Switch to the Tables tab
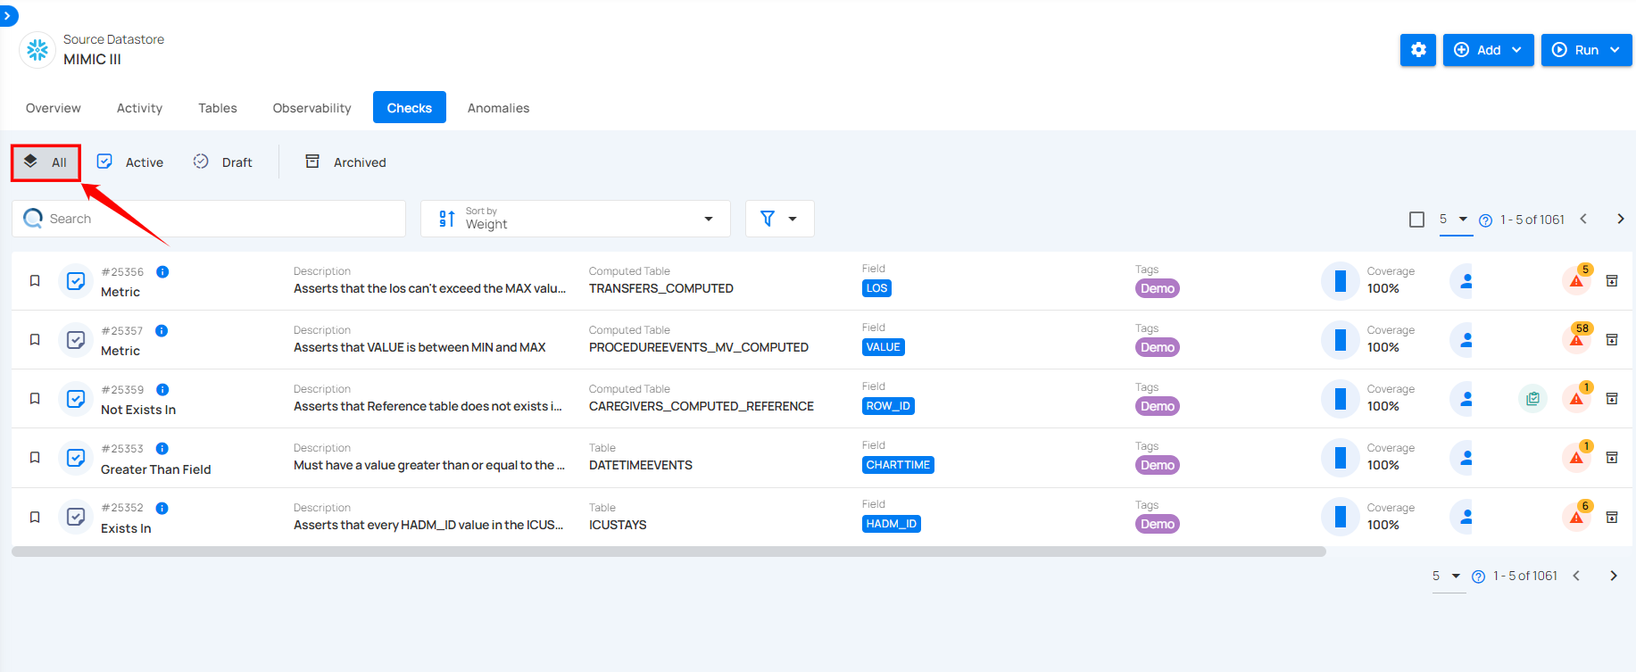The height and width of the screenshot is (672, 1636). [218, 108]
